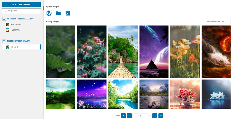The height and width of the screenshot is (119, 233).
Task: Collapse the Photographer Gallery chevron
Action: click(36, 41)
